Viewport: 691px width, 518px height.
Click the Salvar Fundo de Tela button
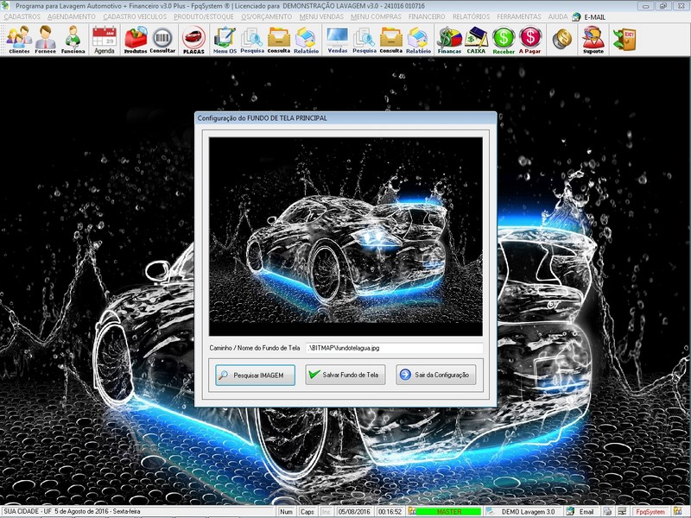pos(345,375)
